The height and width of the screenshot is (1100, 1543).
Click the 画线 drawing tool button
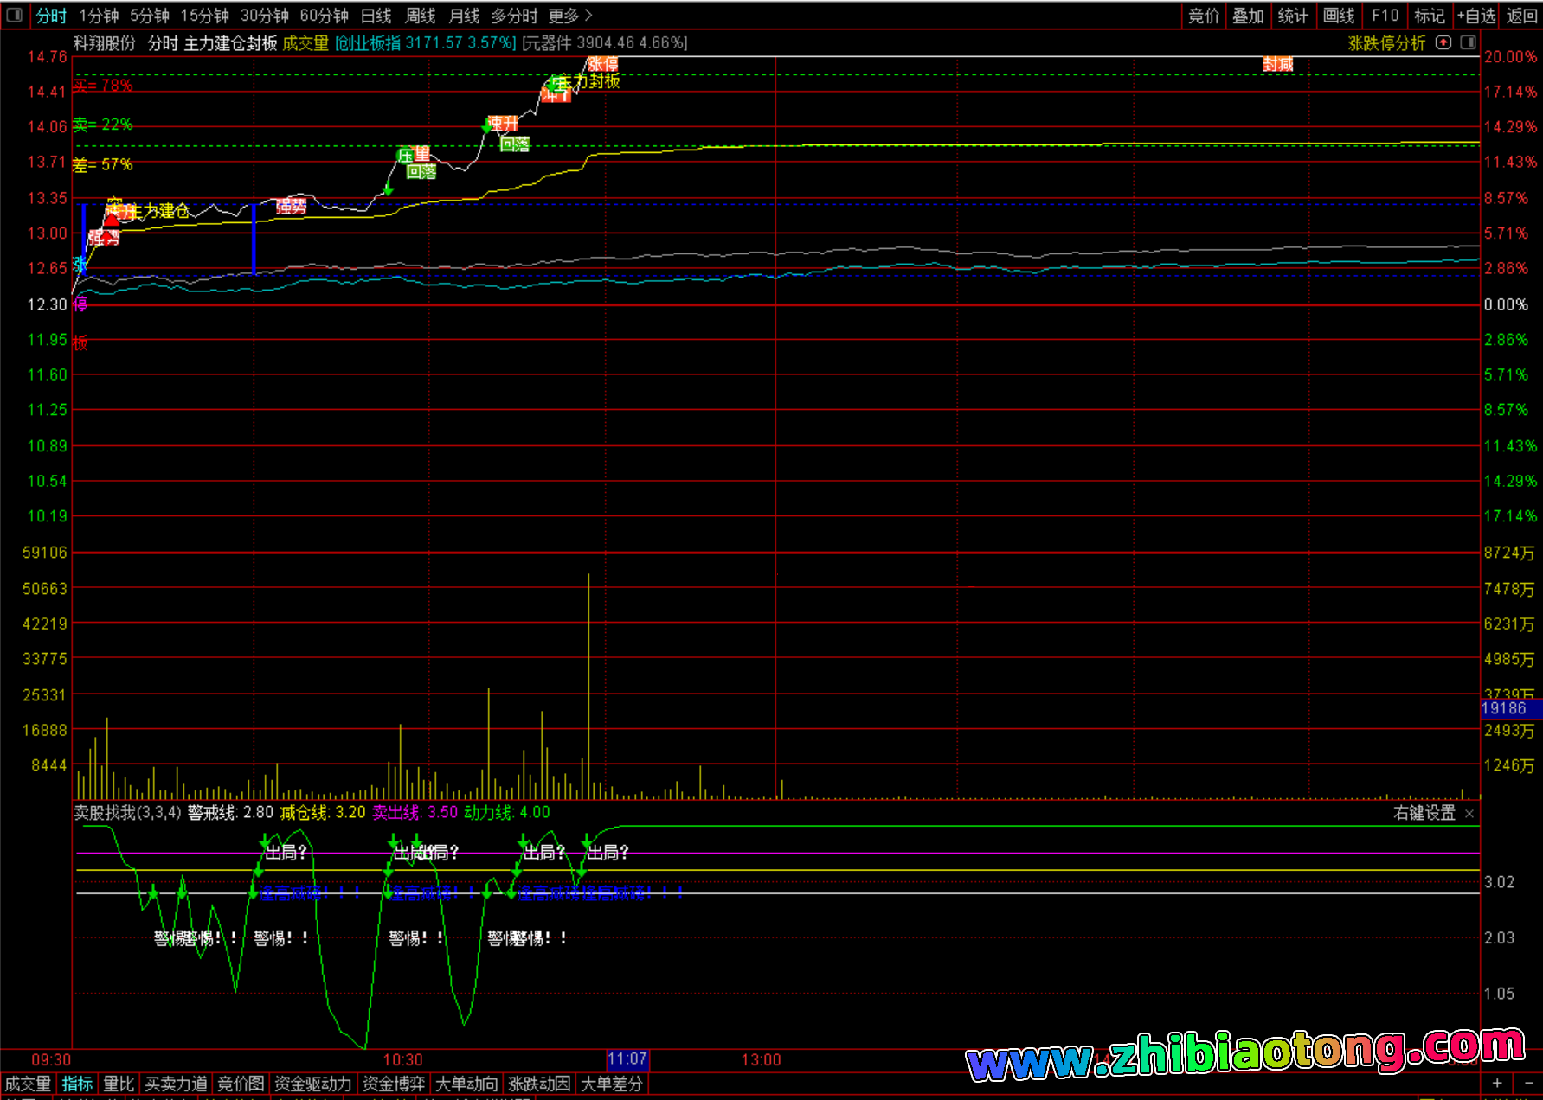tap(1339, 16)
